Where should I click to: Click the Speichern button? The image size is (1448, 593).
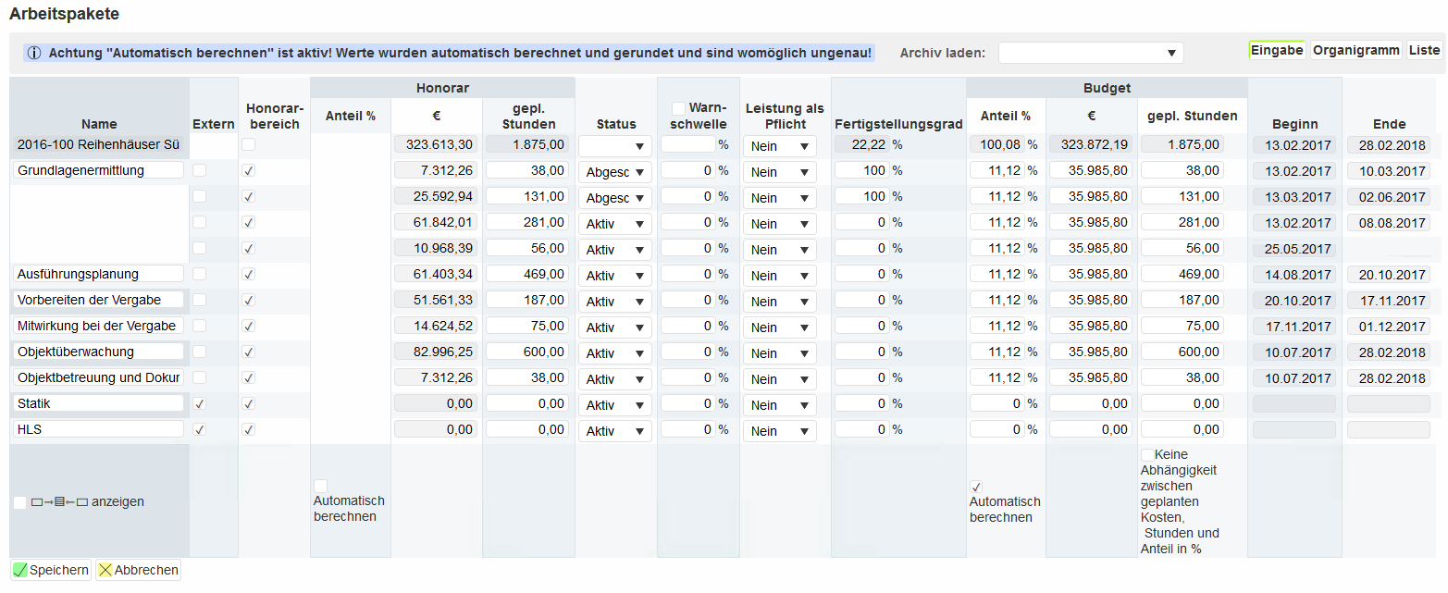51,569
